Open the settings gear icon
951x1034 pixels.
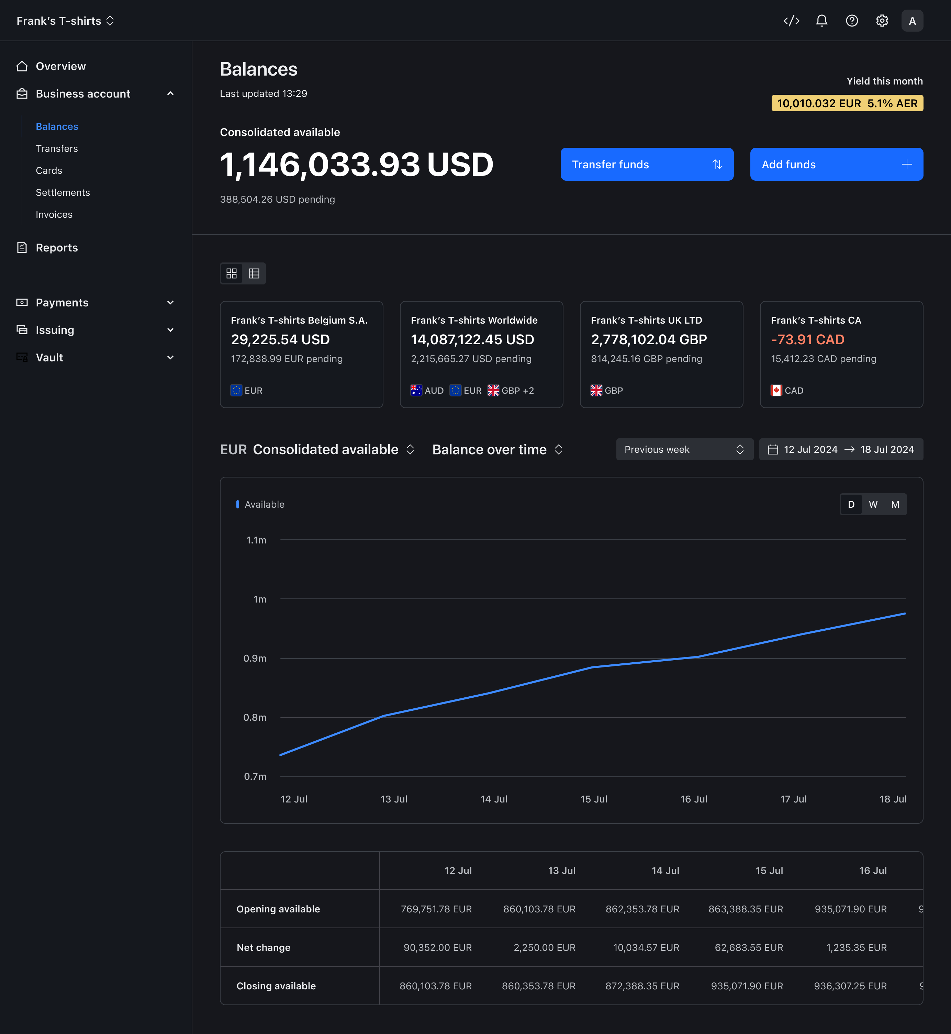882,21
